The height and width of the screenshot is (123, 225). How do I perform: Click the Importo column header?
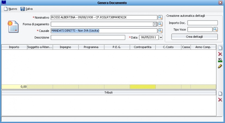(x=14, y=47)
